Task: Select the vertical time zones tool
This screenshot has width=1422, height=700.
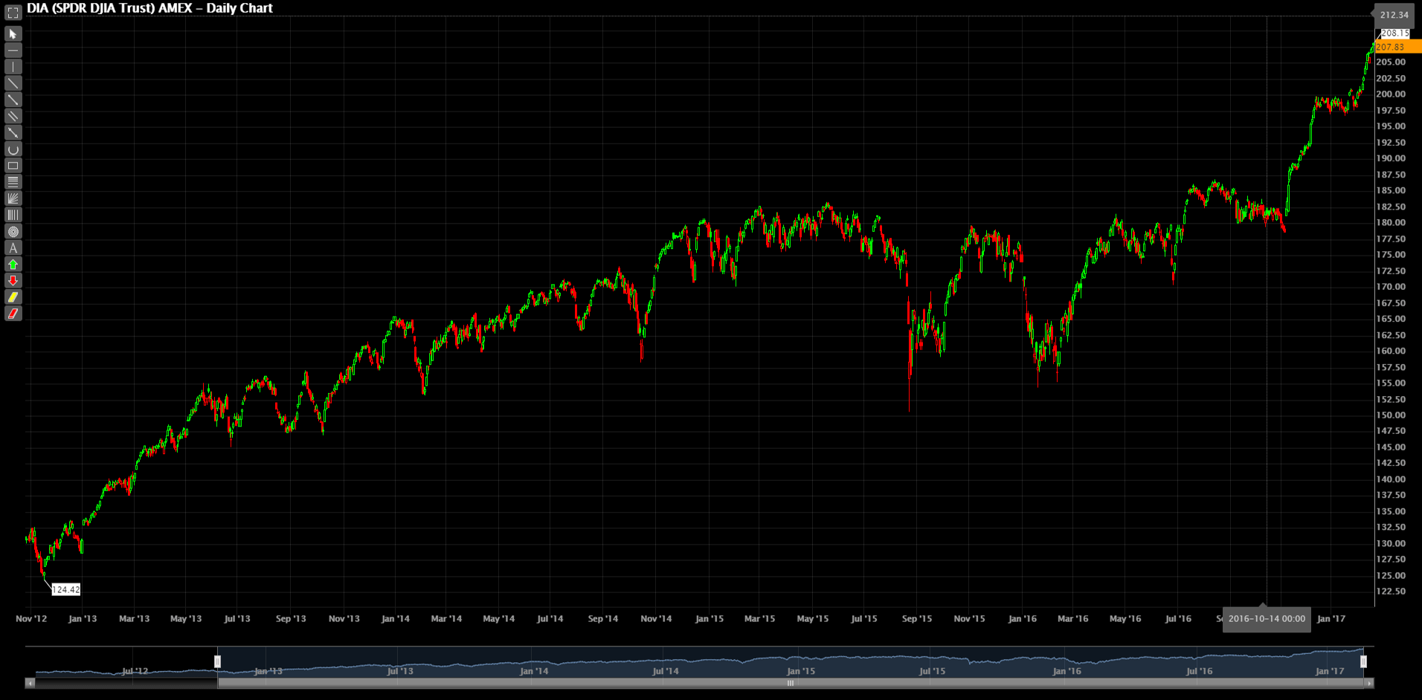Action: pos(13,215)
